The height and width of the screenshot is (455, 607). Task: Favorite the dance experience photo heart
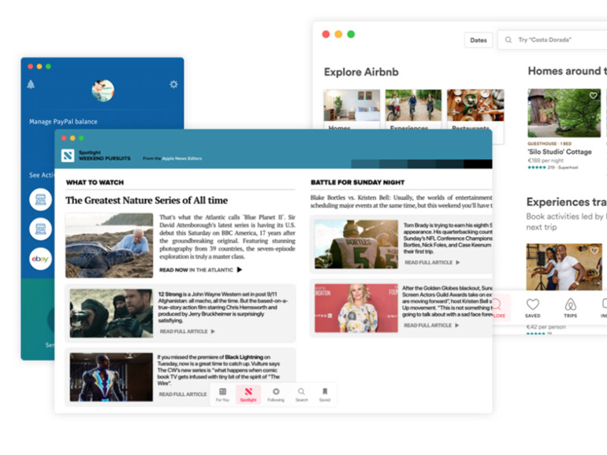[x=594, y=251]
